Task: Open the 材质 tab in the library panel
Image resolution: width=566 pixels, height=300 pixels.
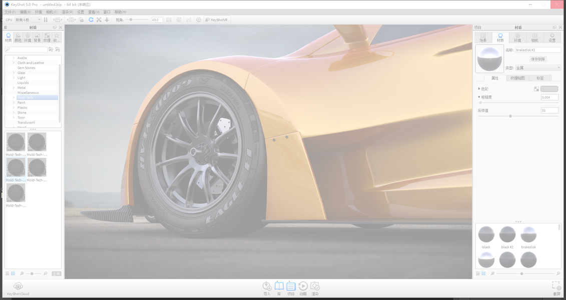Action: pyautogui.click(x=9, y=37)
